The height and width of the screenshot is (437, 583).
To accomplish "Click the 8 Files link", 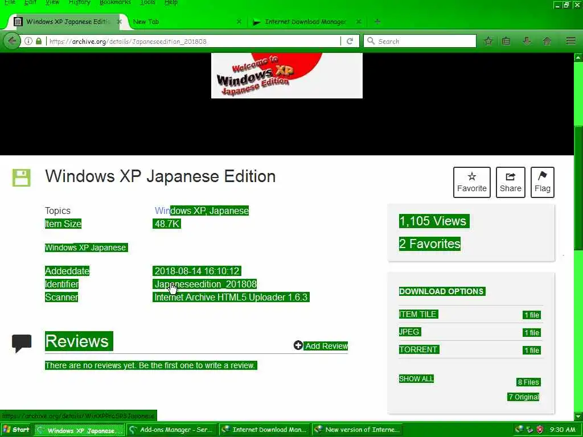I will [528, 382].
